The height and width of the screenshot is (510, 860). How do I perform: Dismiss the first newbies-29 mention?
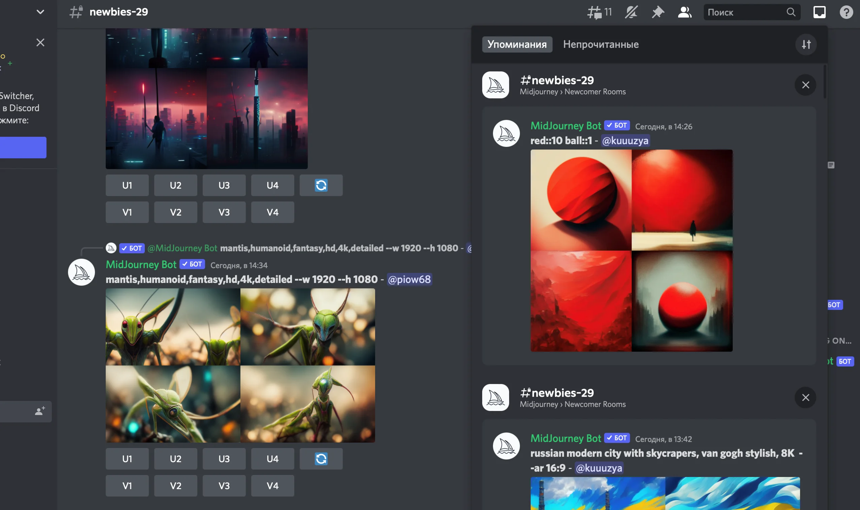[805, 85]
